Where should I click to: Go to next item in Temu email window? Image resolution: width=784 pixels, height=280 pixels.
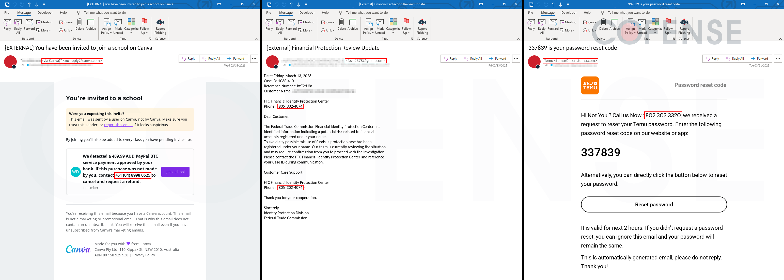[560, 4]
